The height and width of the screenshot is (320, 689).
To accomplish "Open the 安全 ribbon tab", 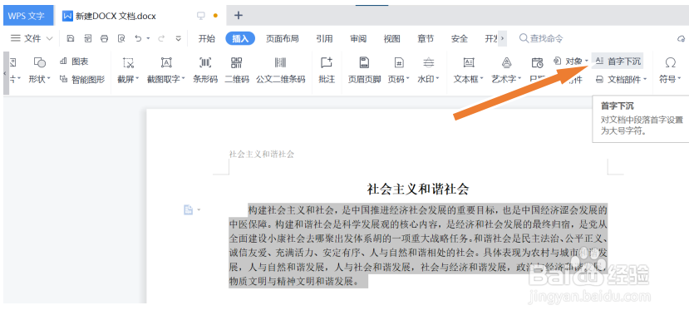I will (x=460, y=39).
